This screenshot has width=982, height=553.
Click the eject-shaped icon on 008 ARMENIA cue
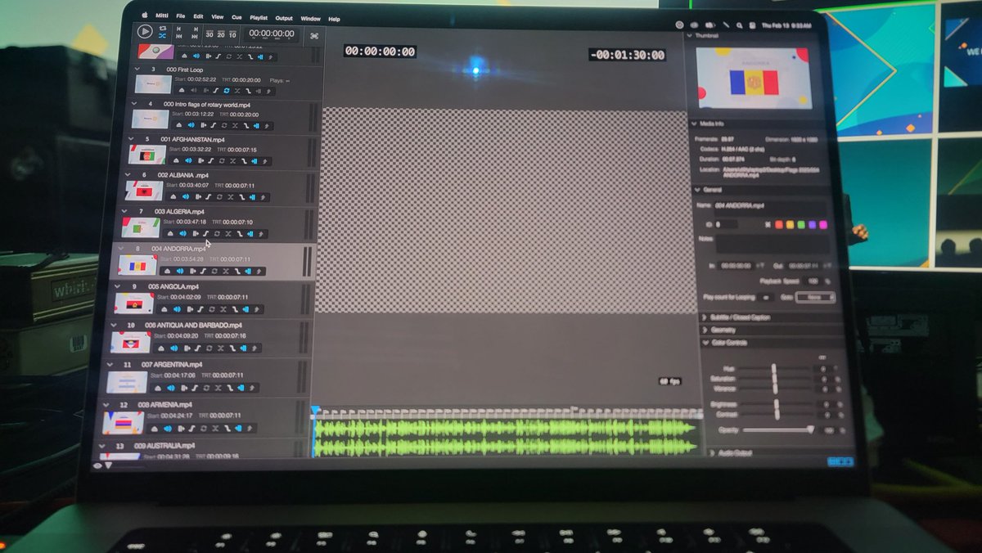[x=155, y=428]
